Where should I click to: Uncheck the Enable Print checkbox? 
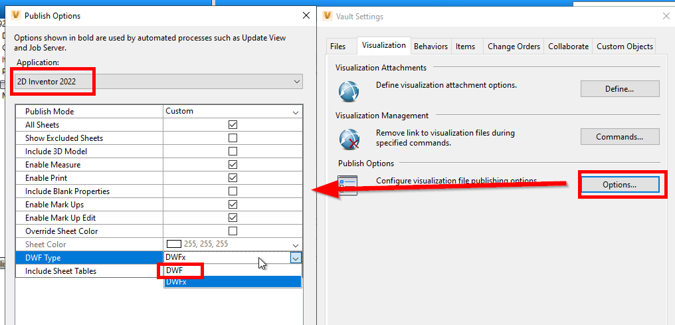[233, 177]
